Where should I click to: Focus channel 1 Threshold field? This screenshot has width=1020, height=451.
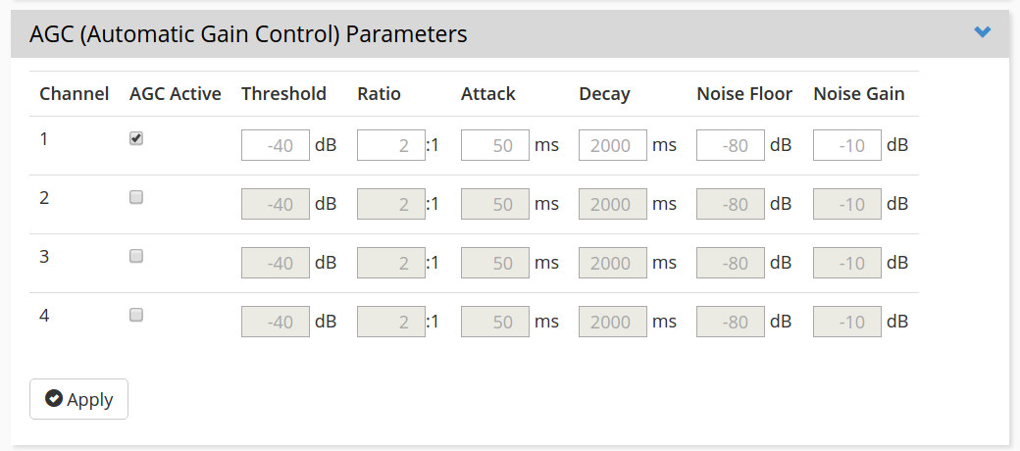[276, 145]
